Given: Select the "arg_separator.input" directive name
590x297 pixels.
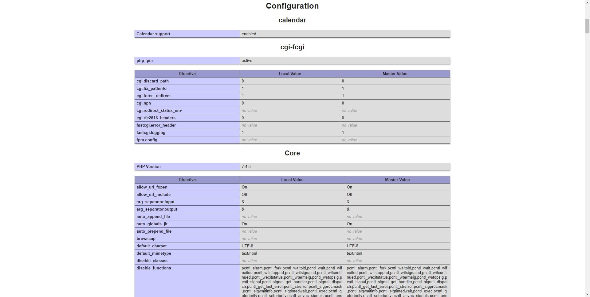Looking at the screenshot, I should [x=155, y=202].
